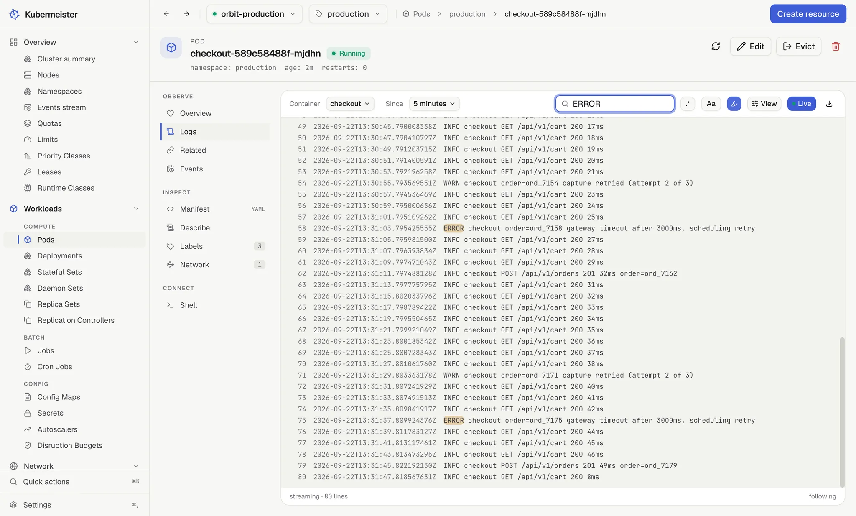Open the Manifest YAML tab
The width and height of the screenshot is (856, 516).
click(x=216, y=209)
